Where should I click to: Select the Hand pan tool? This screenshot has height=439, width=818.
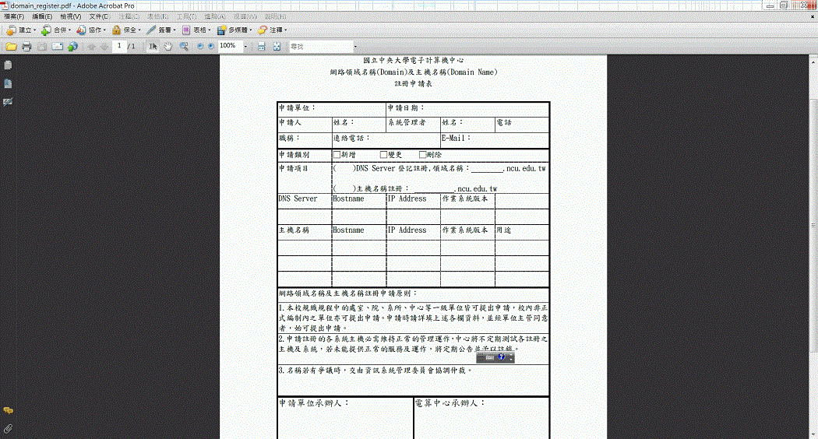coord(168,47)
